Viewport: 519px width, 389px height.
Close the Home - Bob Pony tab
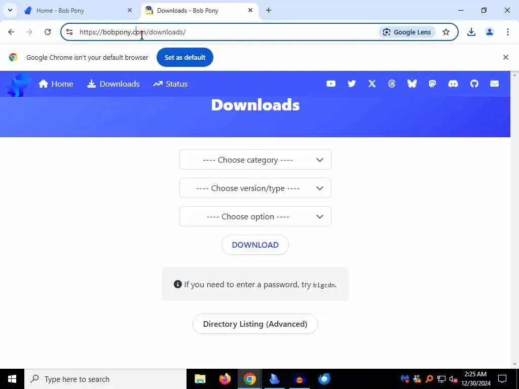coord(130,10)
